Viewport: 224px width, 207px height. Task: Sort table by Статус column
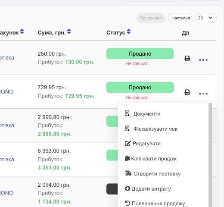[129, 31]
